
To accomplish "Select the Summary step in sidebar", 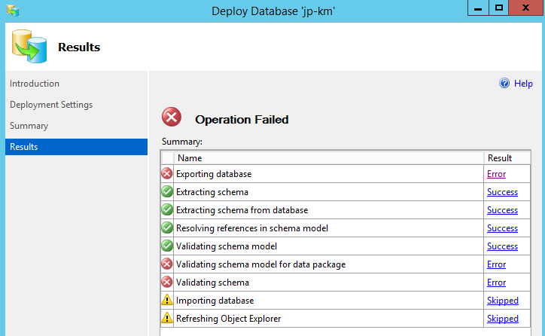I will (29, 126).
